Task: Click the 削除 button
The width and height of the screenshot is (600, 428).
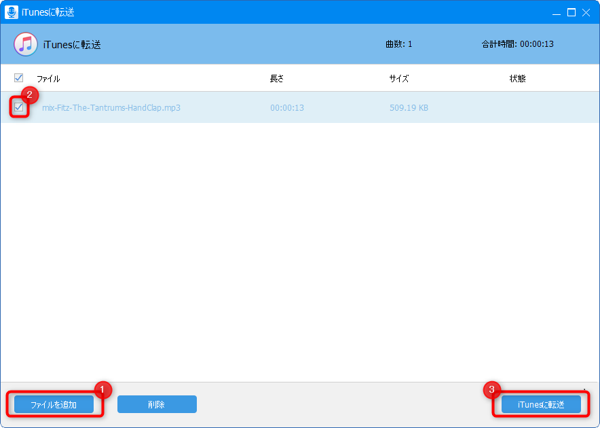Action: [157, 404]
